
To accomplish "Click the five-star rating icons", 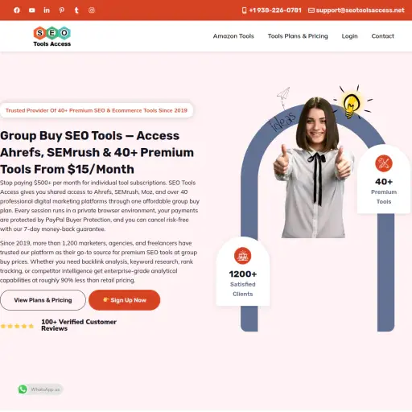I will click(x=17, y=326).
